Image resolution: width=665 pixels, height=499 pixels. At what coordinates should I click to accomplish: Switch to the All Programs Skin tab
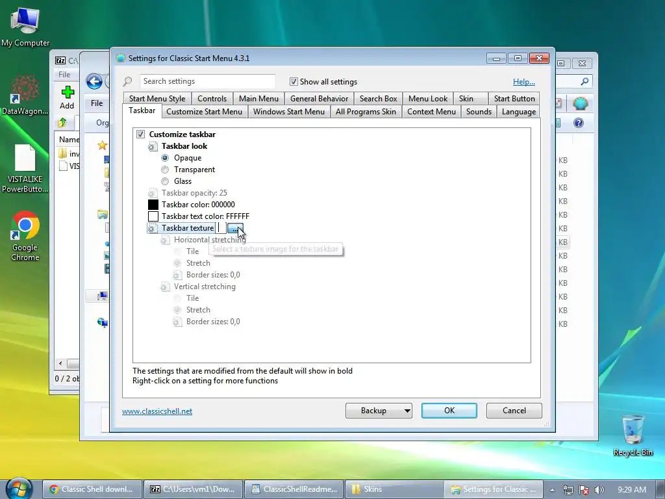click(x=366, y=112)
